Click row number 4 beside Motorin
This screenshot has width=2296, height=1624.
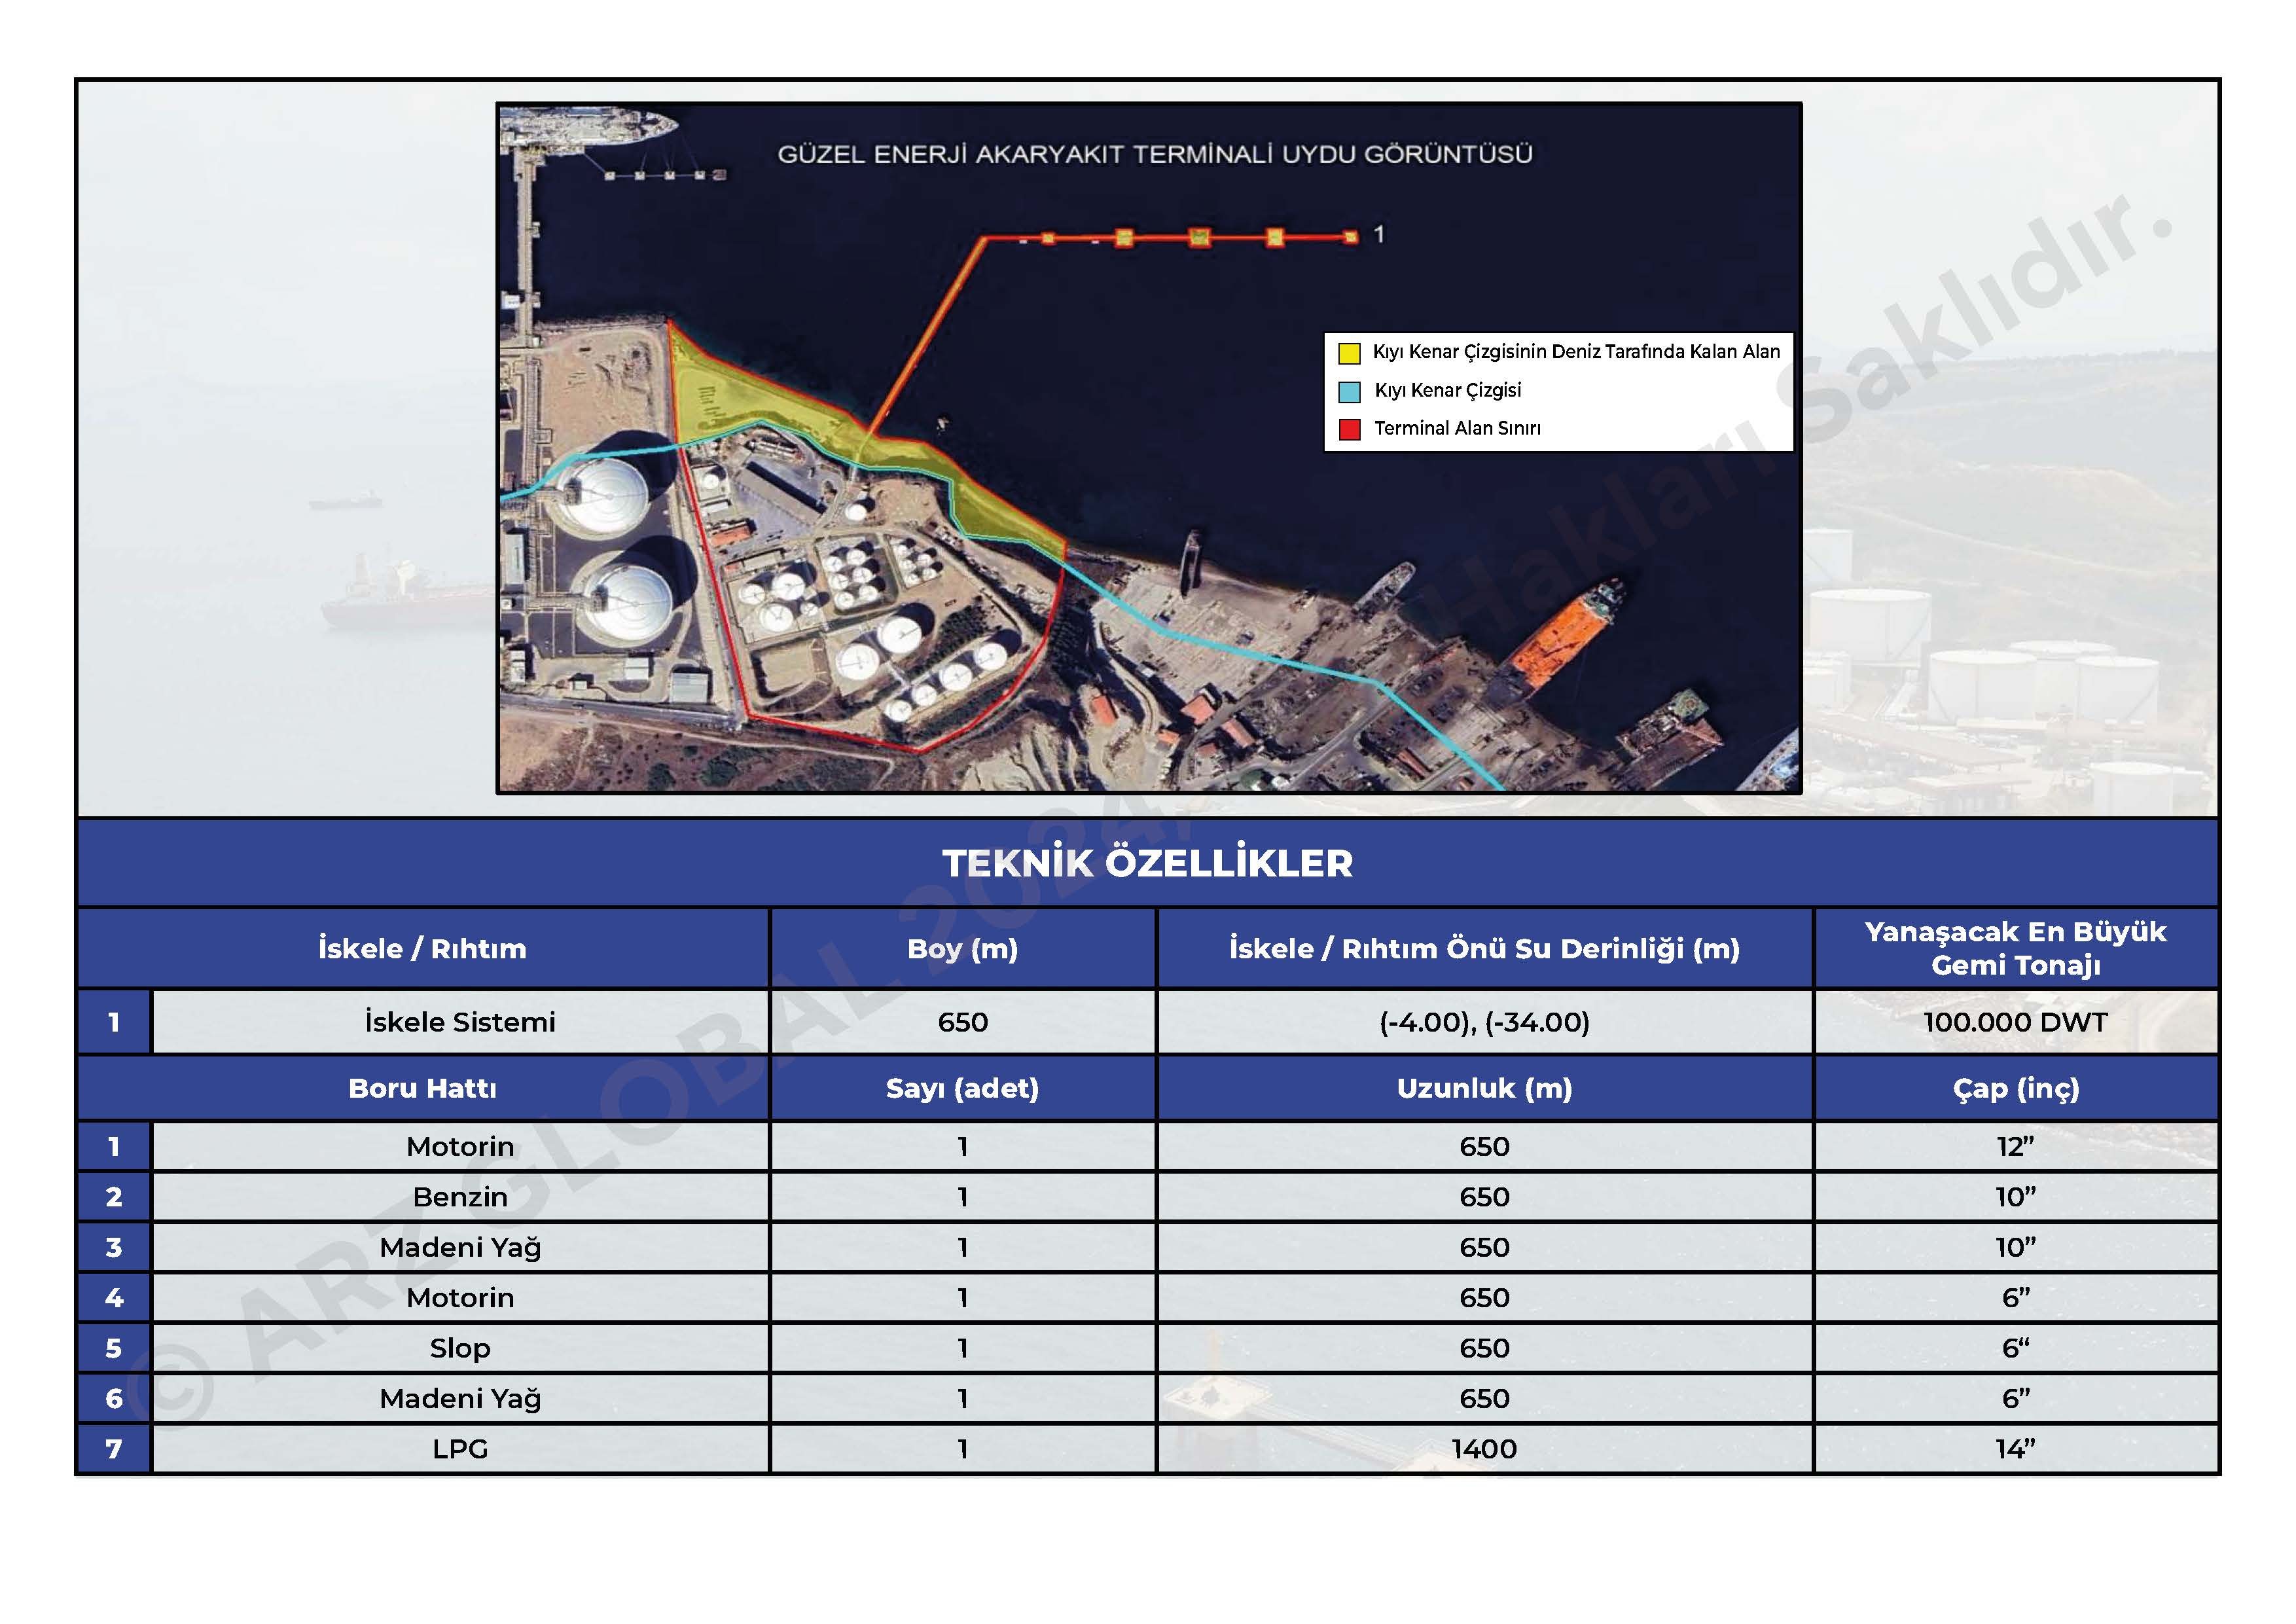(114, 1298)
